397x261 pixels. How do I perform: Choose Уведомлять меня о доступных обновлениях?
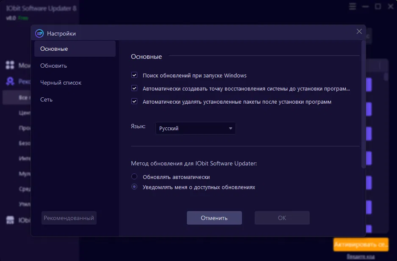coord(134,187)
